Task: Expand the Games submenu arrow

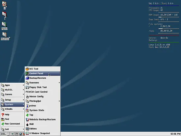Action: click(x=23, y=95)
